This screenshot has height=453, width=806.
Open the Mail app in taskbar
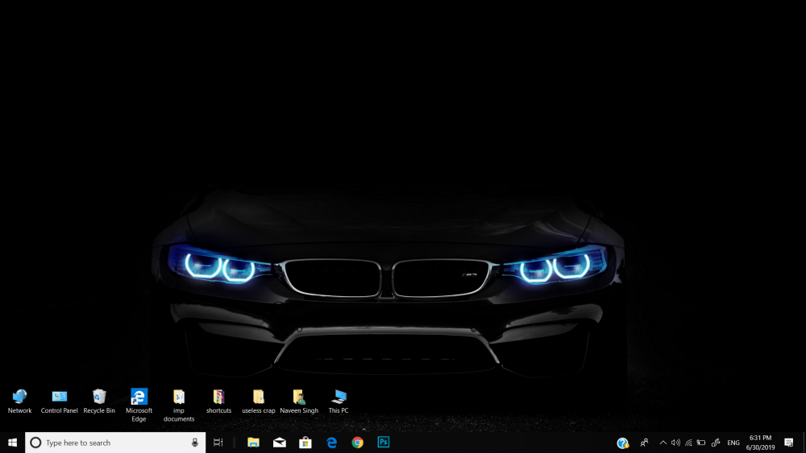280,443
